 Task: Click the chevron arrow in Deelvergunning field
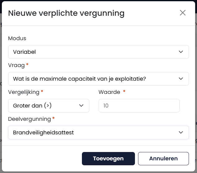tap(181, 133)
